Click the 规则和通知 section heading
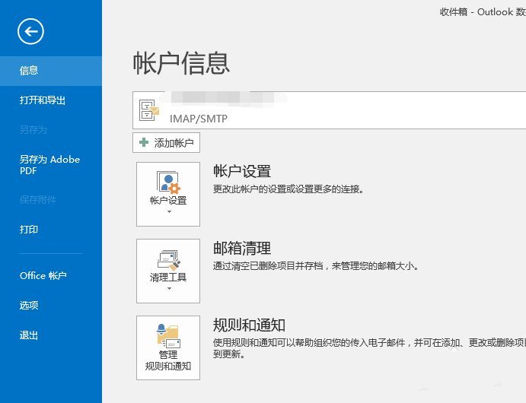 click(249, 325)
